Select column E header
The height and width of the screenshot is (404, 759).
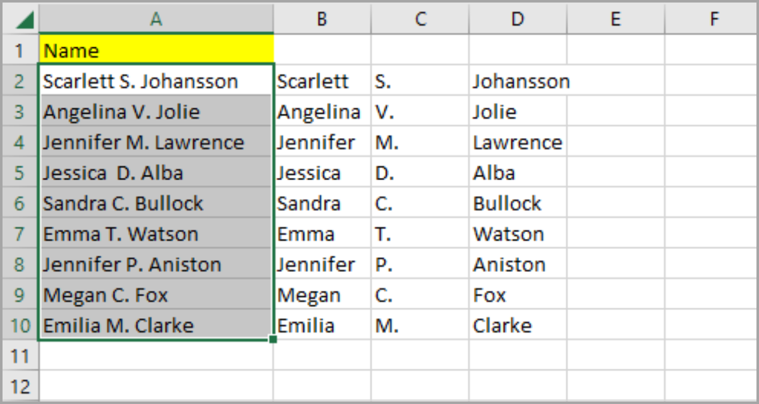(615, 19)
